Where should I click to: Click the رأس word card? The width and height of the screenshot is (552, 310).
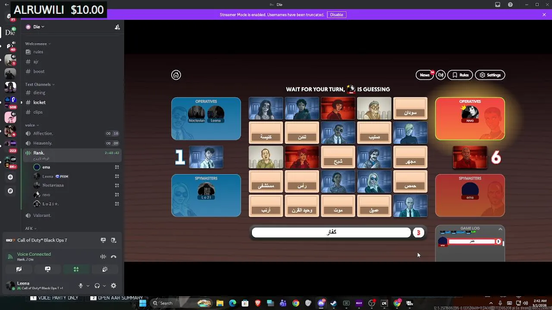302,181
